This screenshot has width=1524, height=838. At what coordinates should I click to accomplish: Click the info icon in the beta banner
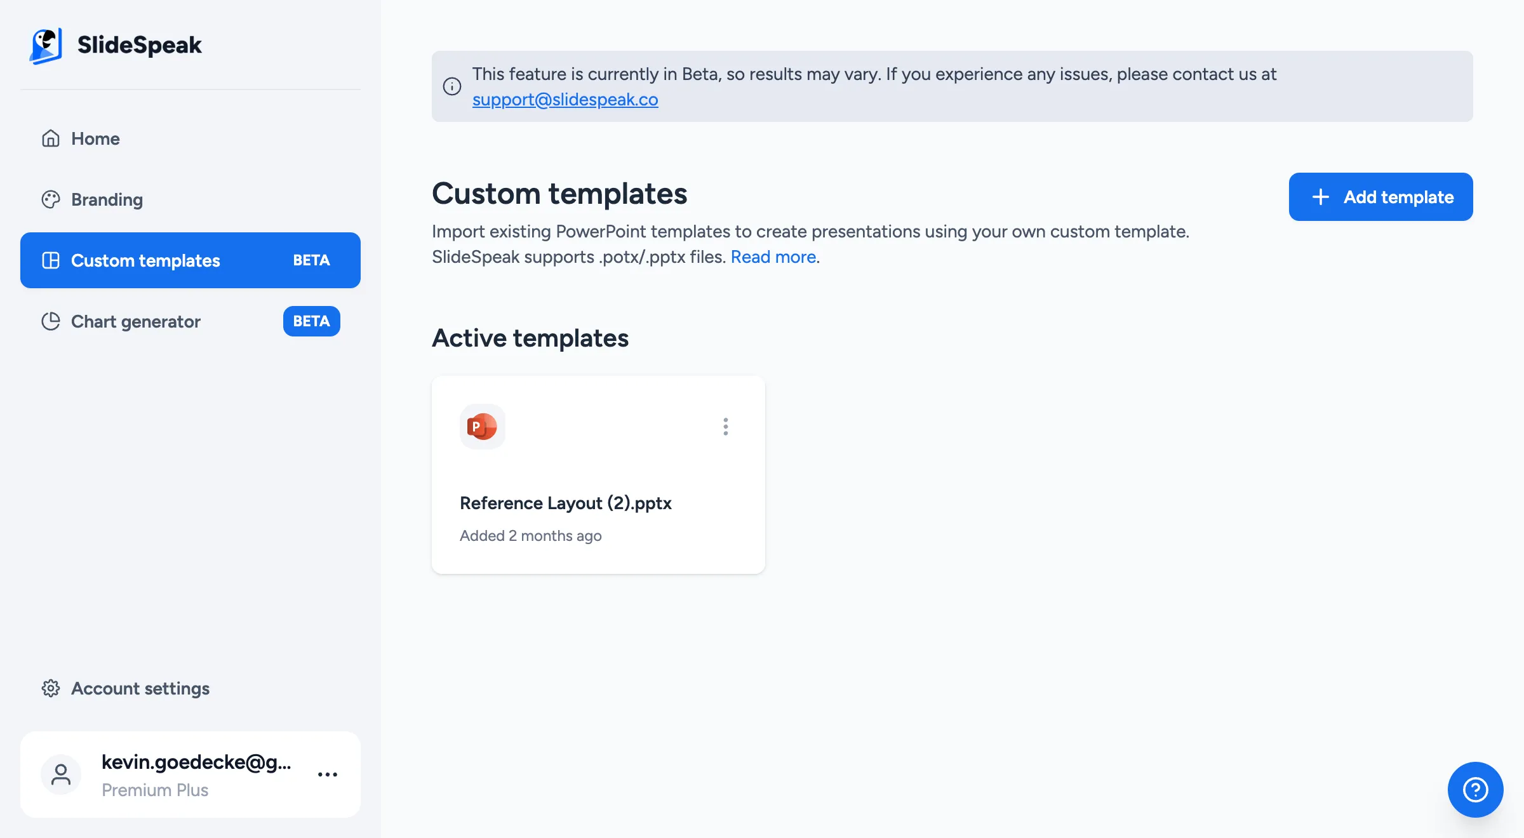coord(452,86)
